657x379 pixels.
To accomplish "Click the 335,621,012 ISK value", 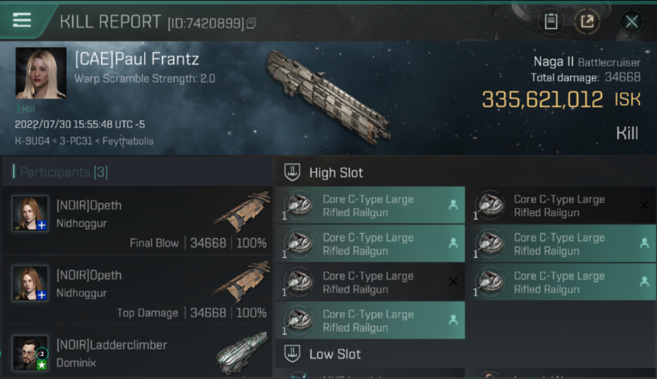I will tap(542, 100).
